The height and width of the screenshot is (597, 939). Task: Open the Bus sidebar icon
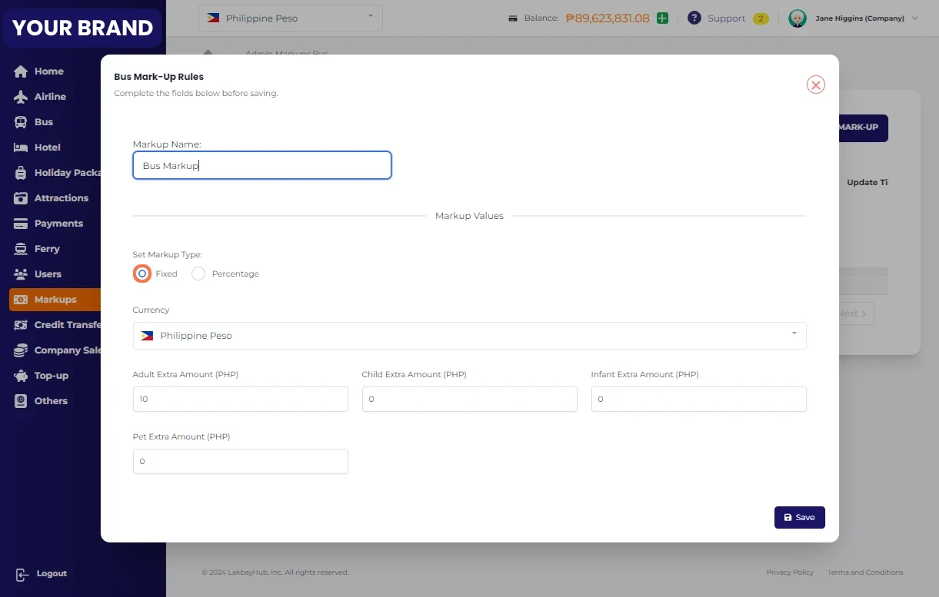click(21, 122)
